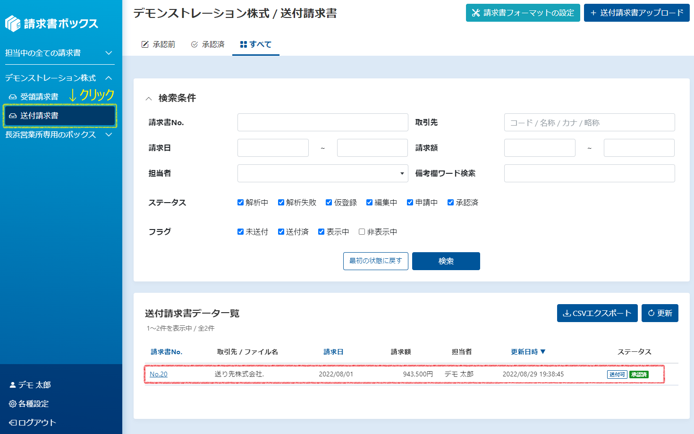Click the check-circle icon on 承認済 tab
This screenshot has height=434, width=694.
point(194,44)
